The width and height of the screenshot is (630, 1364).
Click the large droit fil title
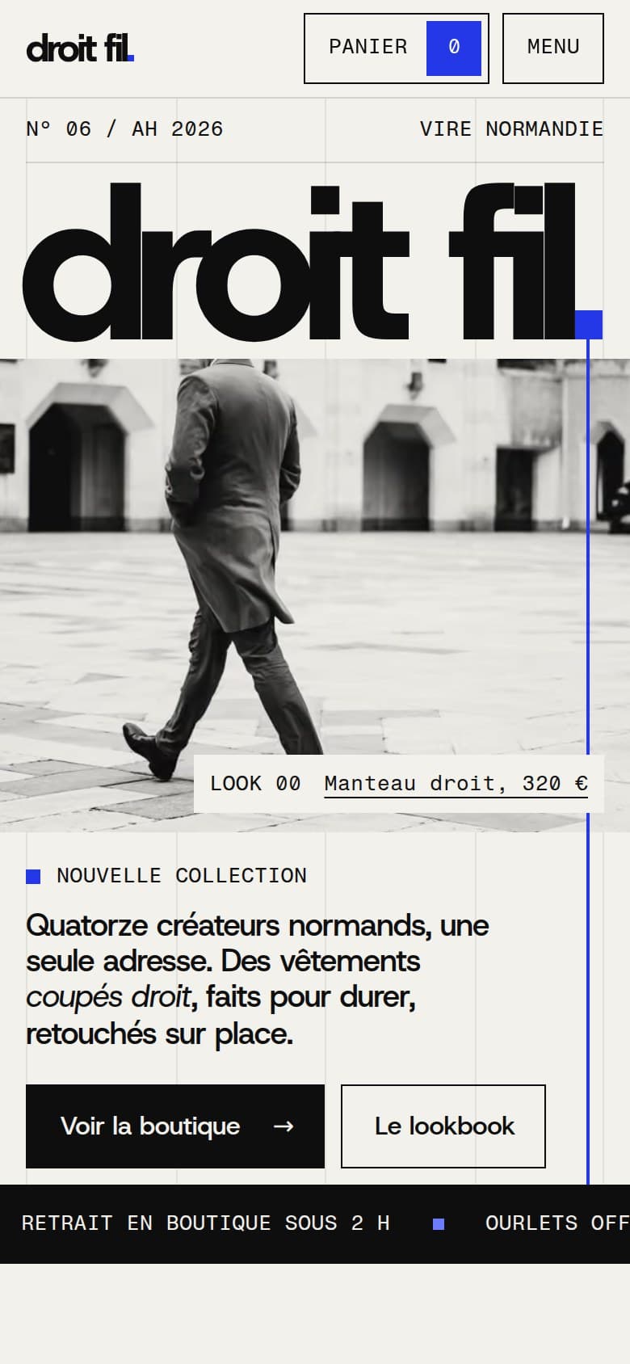pyautogui.click(x=312, y=260)
